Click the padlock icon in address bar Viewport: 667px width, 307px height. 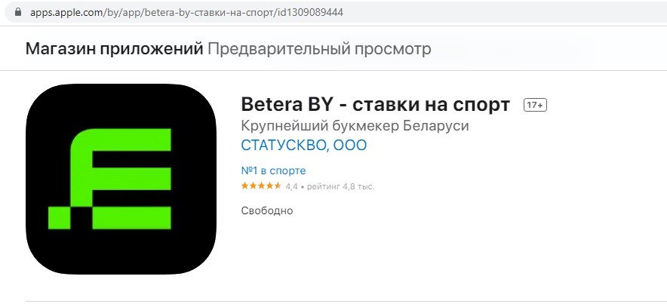tap(17, 12)
